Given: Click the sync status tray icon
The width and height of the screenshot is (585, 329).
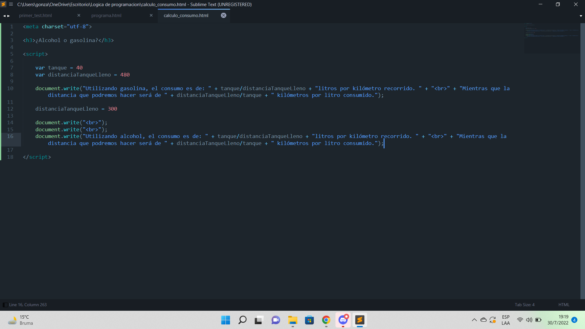Looking at the screenshot, I should click(x=493, y=320).
